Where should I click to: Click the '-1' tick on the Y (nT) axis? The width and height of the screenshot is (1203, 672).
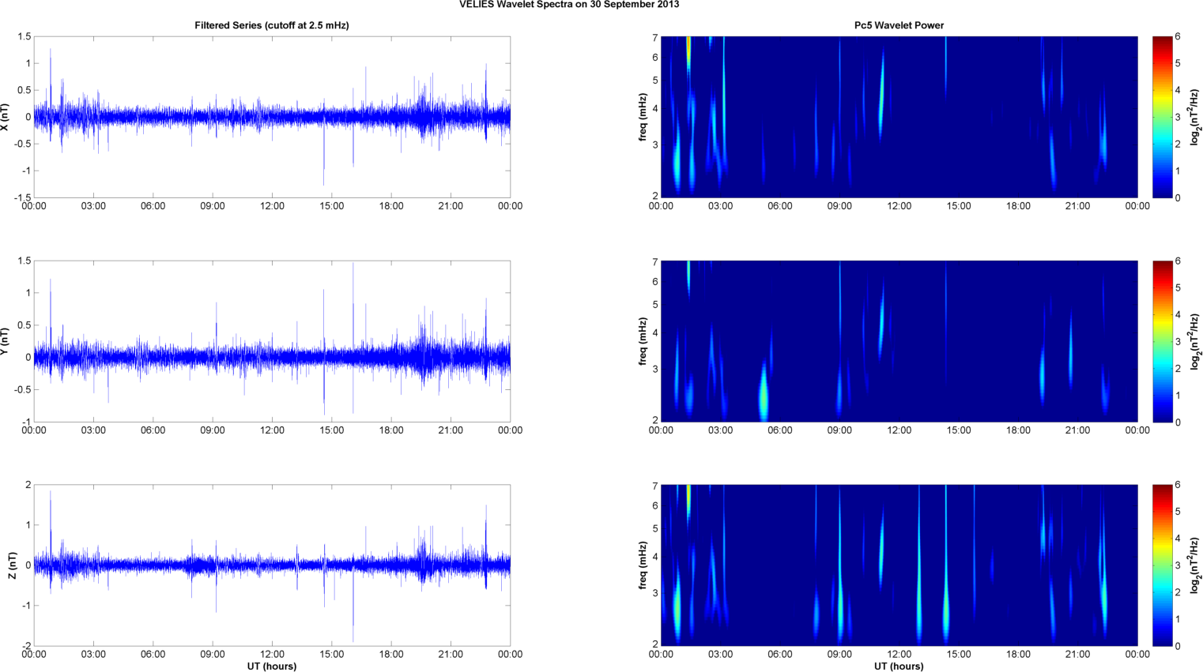25,422
